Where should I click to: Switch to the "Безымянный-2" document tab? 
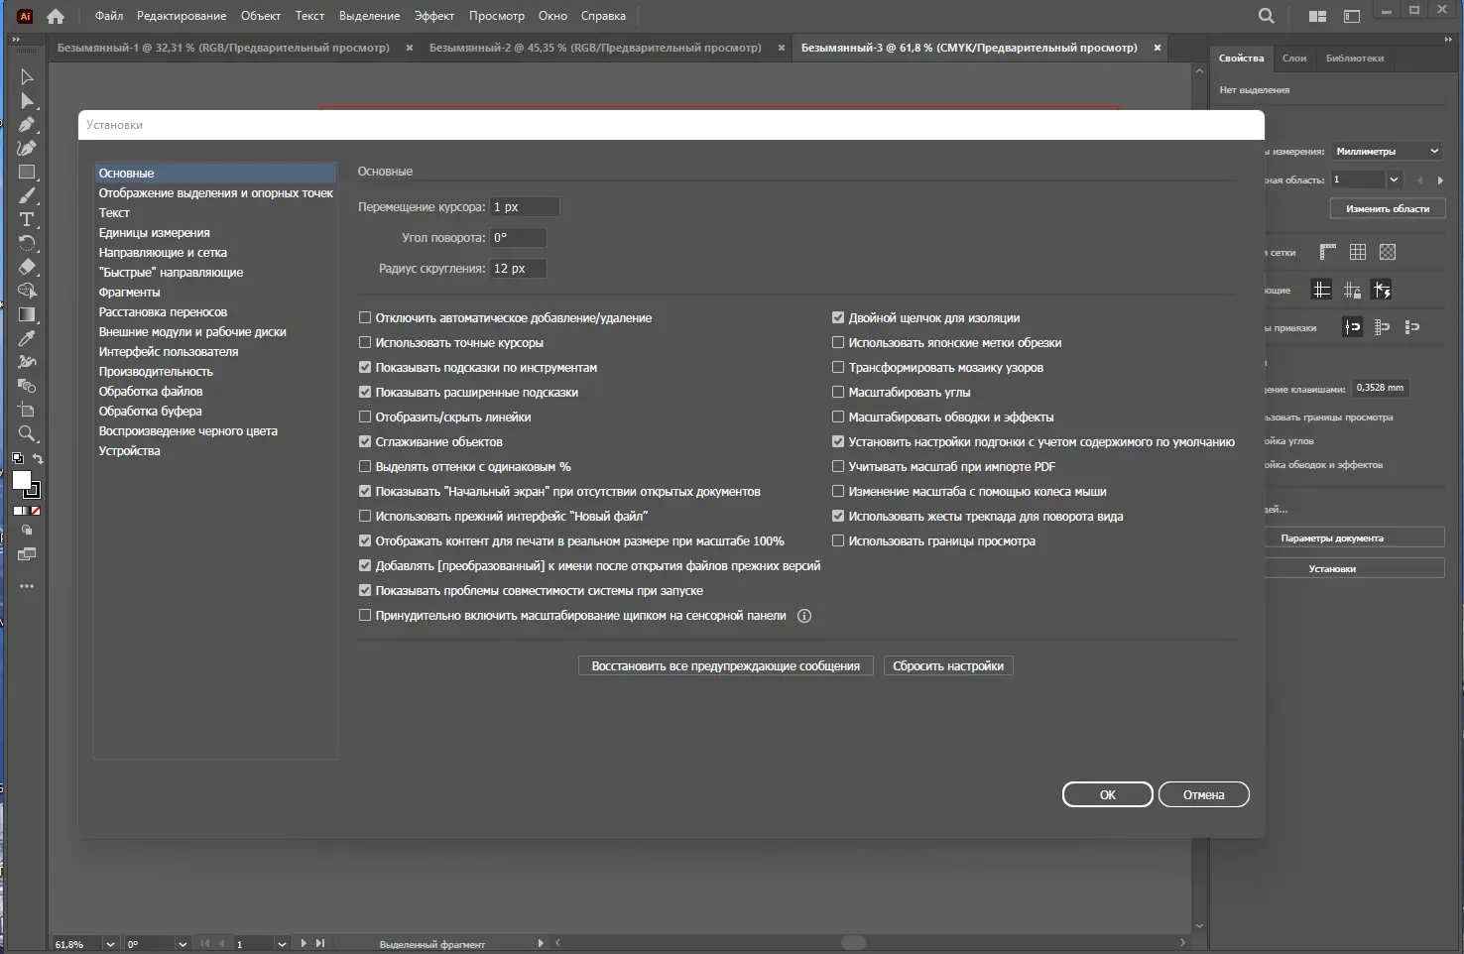point(595,48)
